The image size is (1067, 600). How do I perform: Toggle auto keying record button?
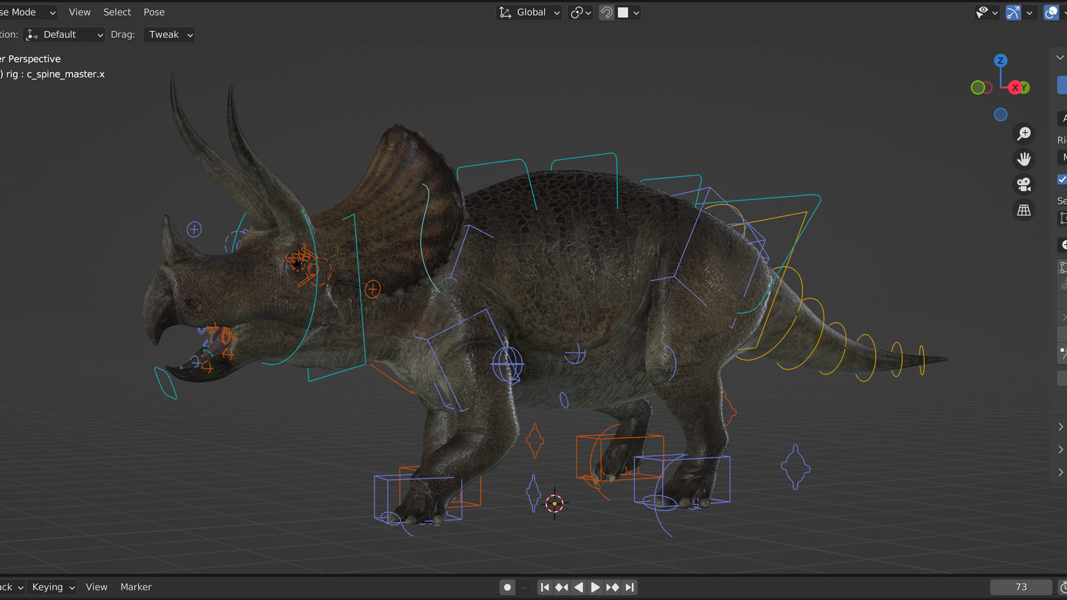(507, 587)
